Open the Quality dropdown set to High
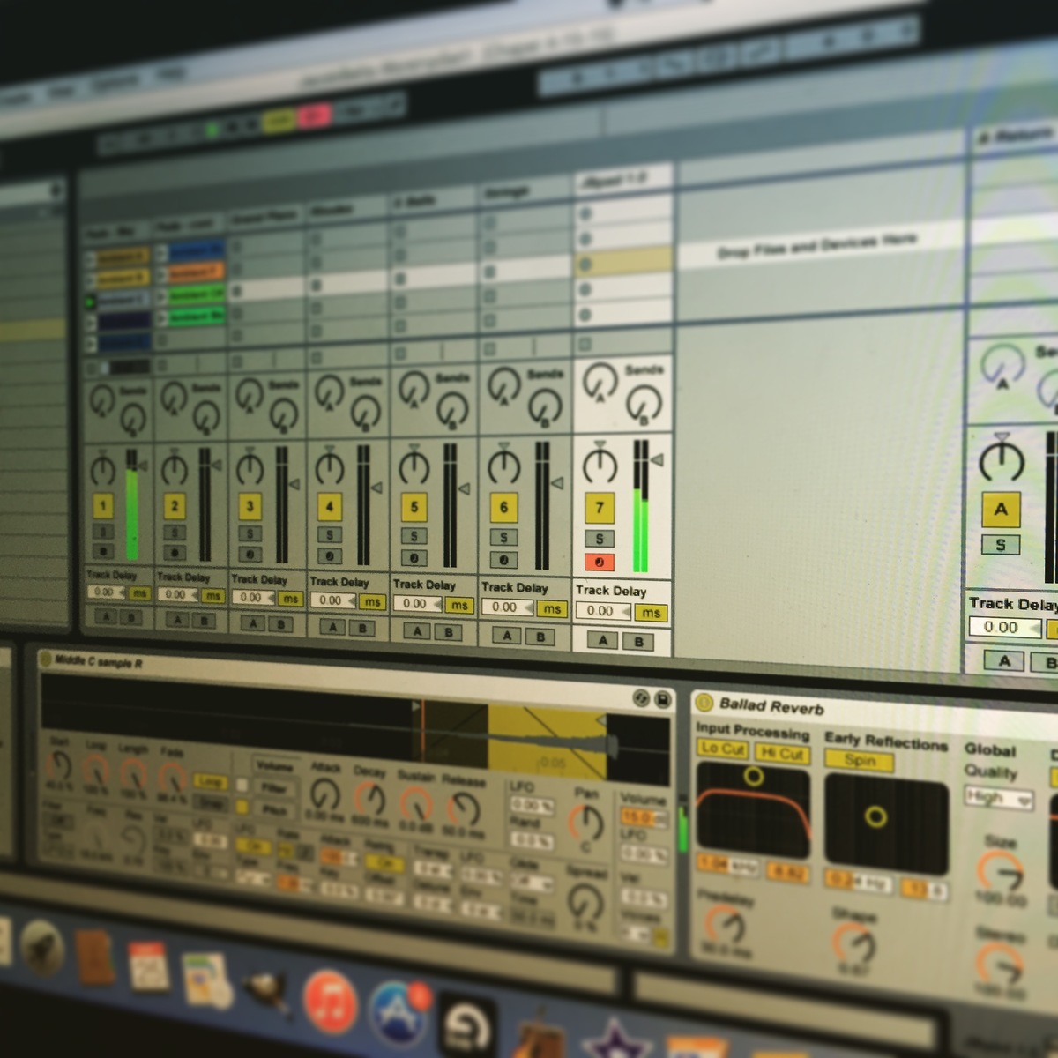 click(998, 798)
